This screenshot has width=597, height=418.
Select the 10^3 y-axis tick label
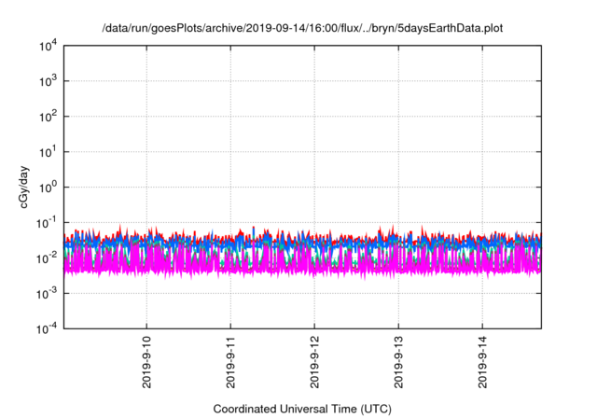[49, 81]
